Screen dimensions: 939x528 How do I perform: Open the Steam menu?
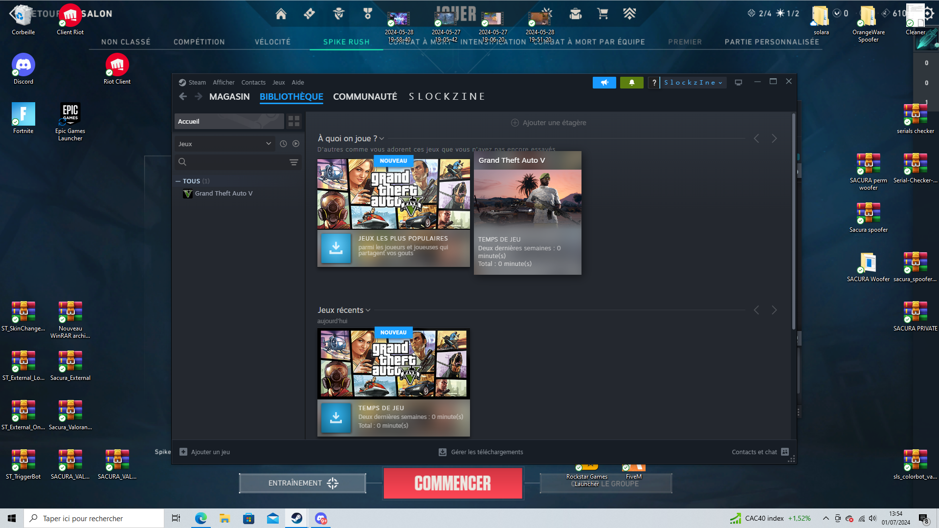(197, 83)
